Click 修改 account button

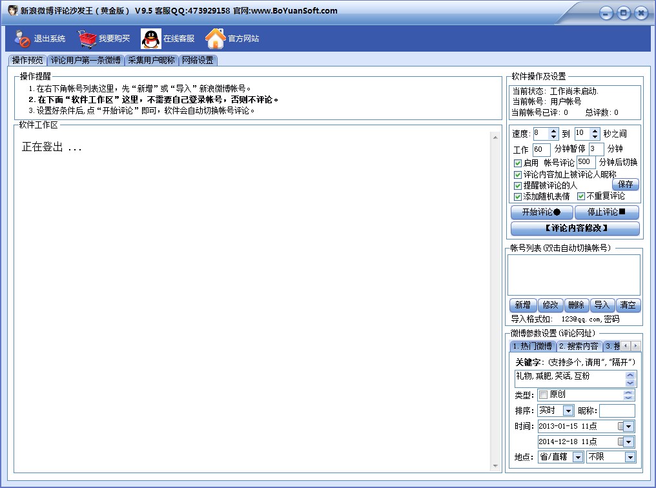point(550,305)
